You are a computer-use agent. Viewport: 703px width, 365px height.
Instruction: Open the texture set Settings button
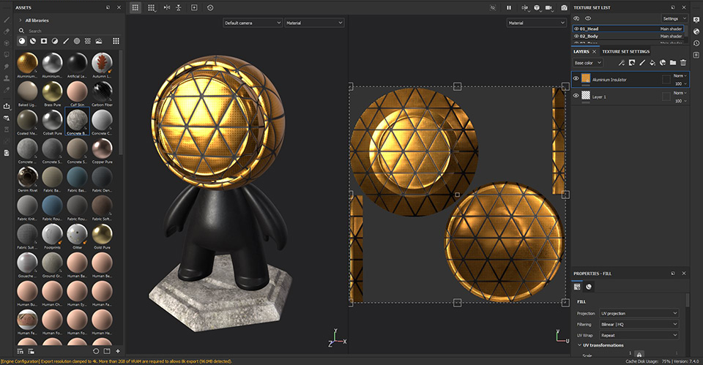674,18
